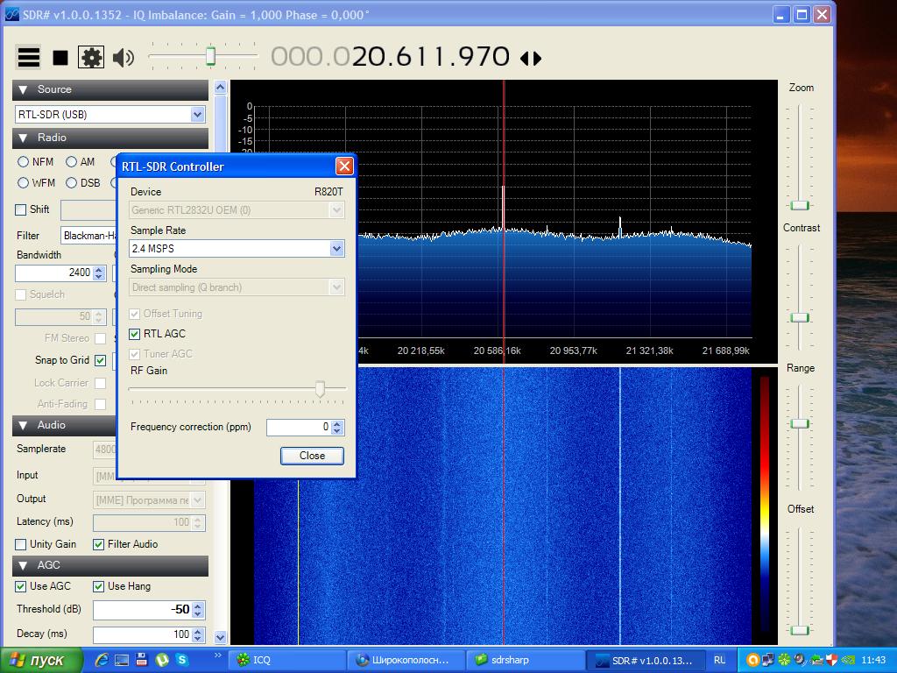Uncheck Use Hang checkbox
The image size is (897, 673).
pos(98,586)
